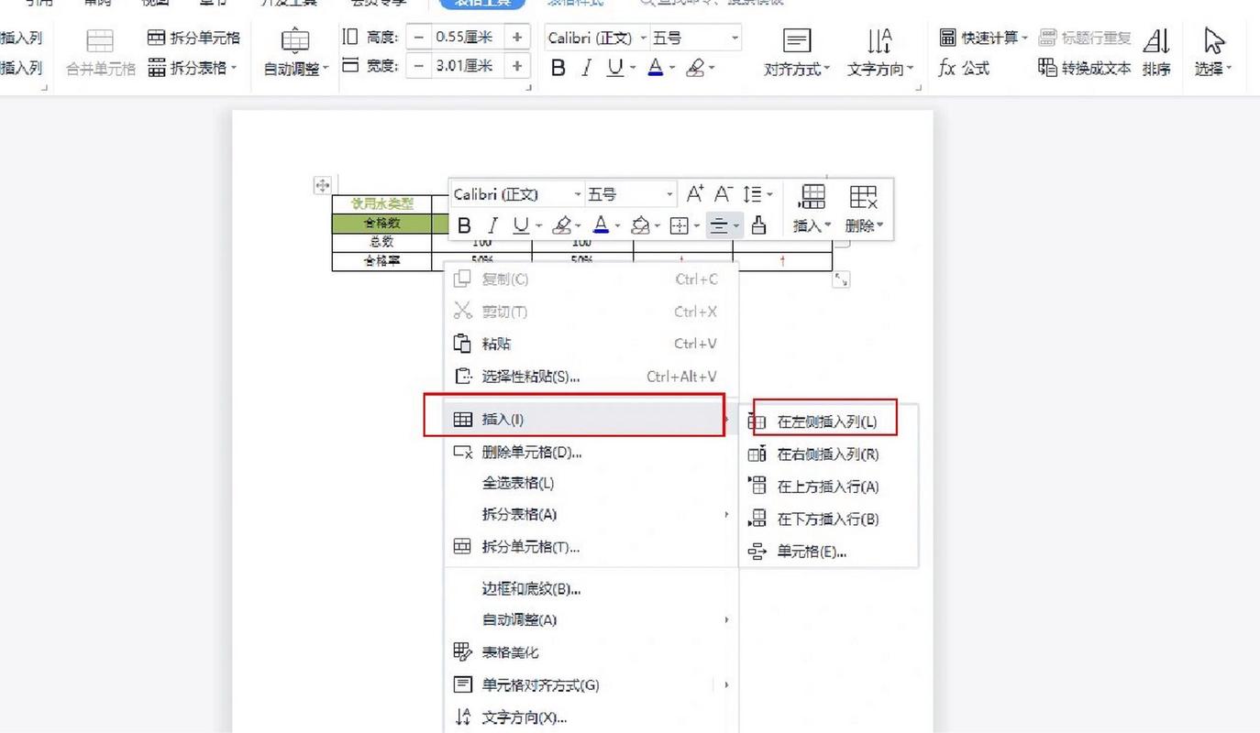The height and width of the screenshot is (733, 1260).
Task: Click the line spacing icon in mini toolbar
Action: (x=752, y=194)
